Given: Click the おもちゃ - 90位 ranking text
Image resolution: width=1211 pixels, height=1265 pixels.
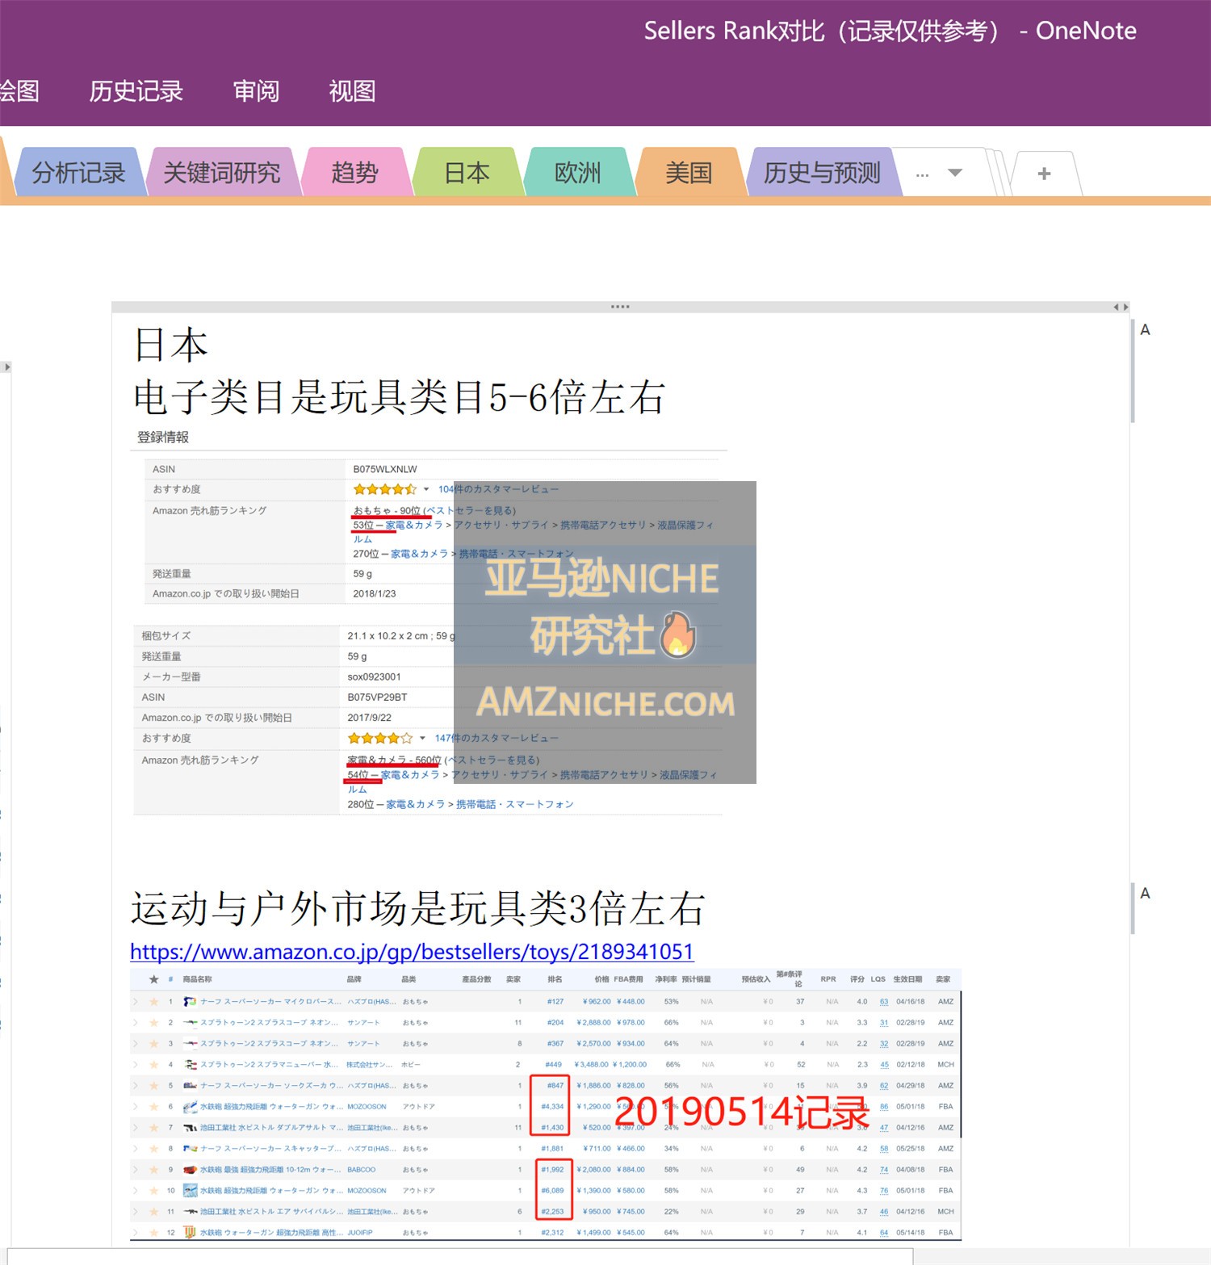Looking at the screenshot, I should click(386, 510).
